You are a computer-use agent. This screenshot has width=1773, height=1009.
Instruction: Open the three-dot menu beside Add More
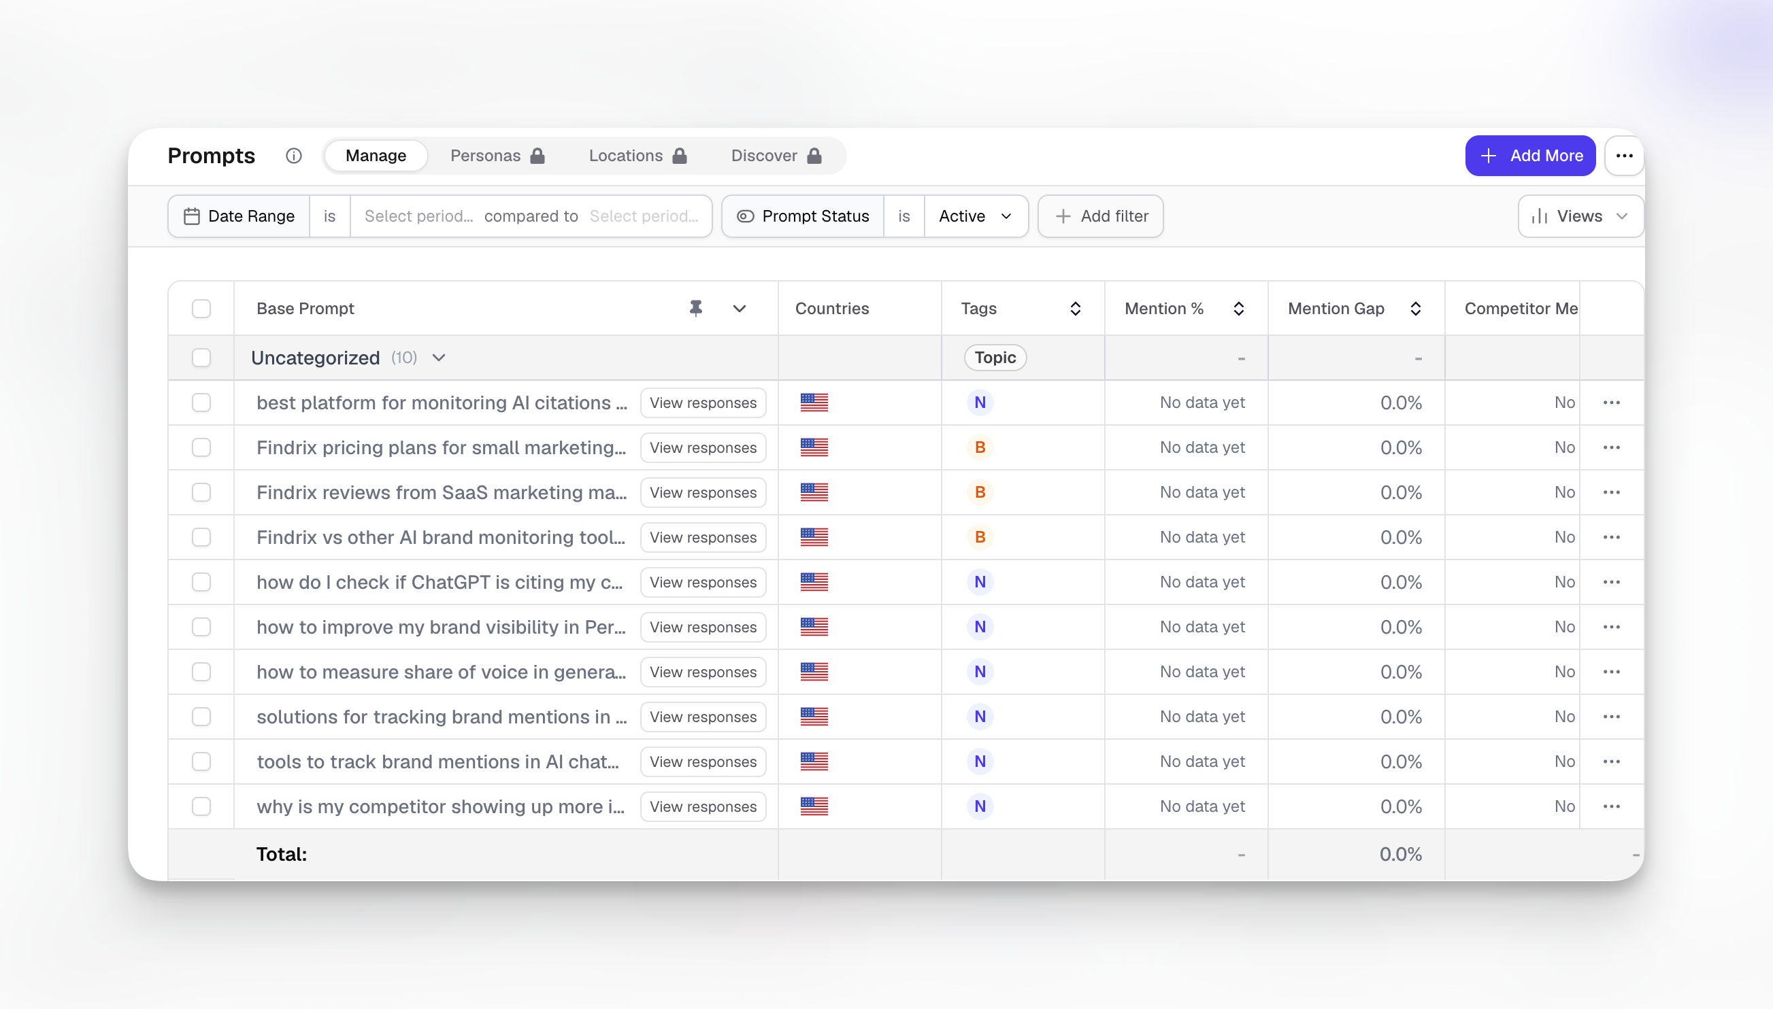(x=1624, y=156)
